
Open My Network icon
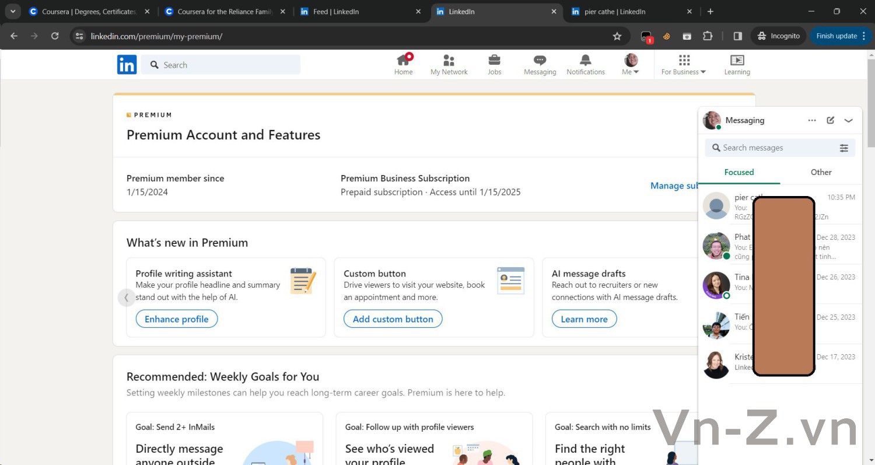click(449, 64)
